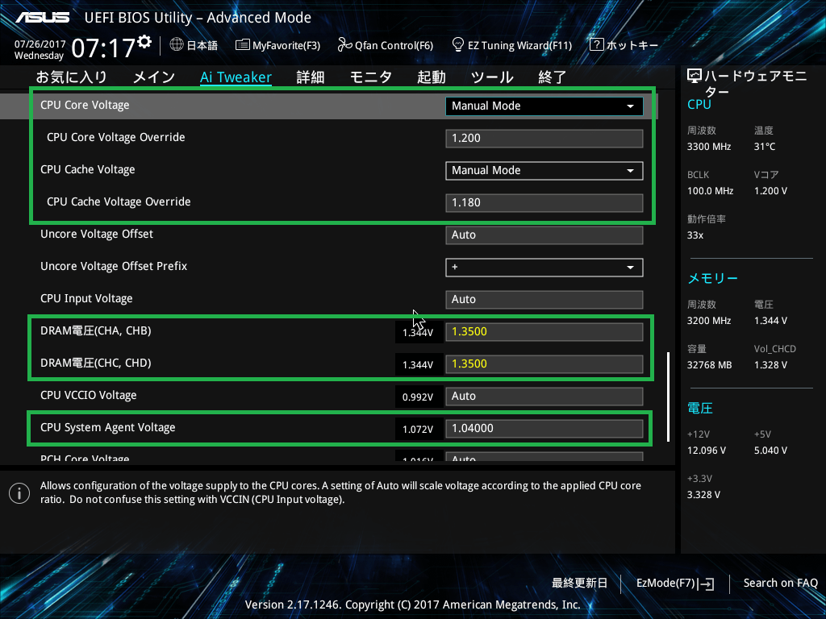Click the 0.992V VCCIO reading
Viewport: 826px width, 619px height.
(x=418, y=397)
